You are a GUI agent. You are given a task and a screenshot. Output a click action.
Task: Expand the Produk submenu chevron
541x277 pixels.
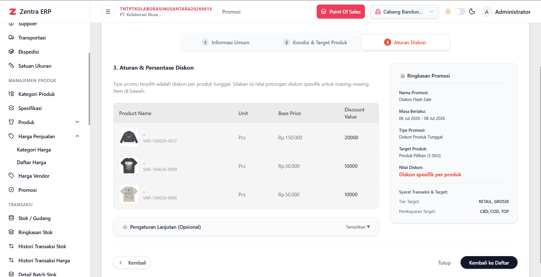(x=77, y=122)
